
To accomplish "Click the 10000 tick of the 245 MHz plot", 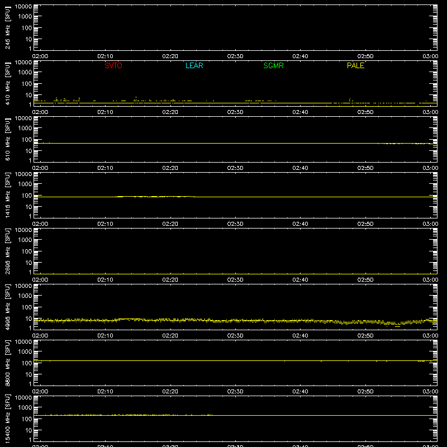I will coord(23,7).
